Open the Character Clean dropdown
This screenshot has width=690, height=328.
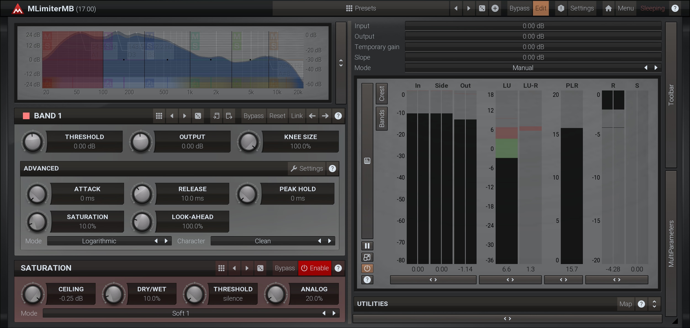coord(262,241)
